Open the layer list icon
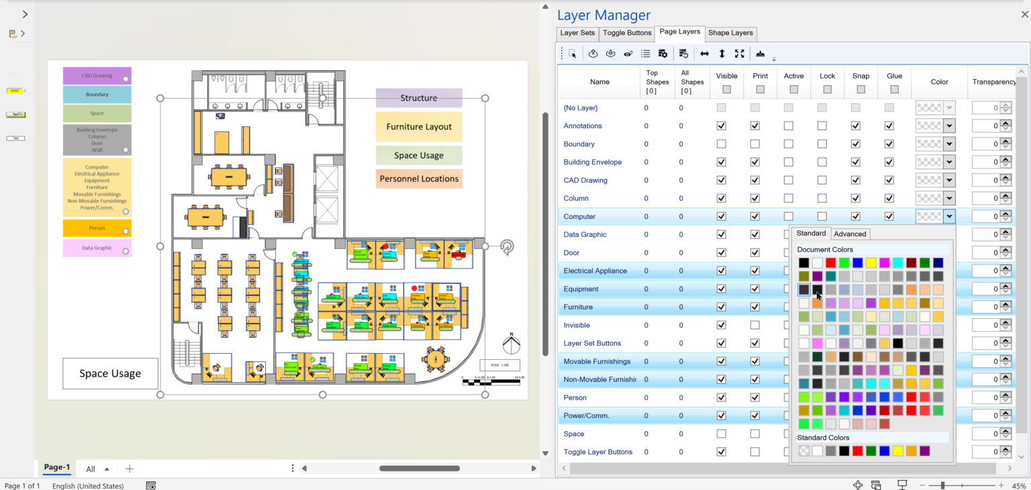This screenshot has height=490, width=1031. (x=645, y=53)
